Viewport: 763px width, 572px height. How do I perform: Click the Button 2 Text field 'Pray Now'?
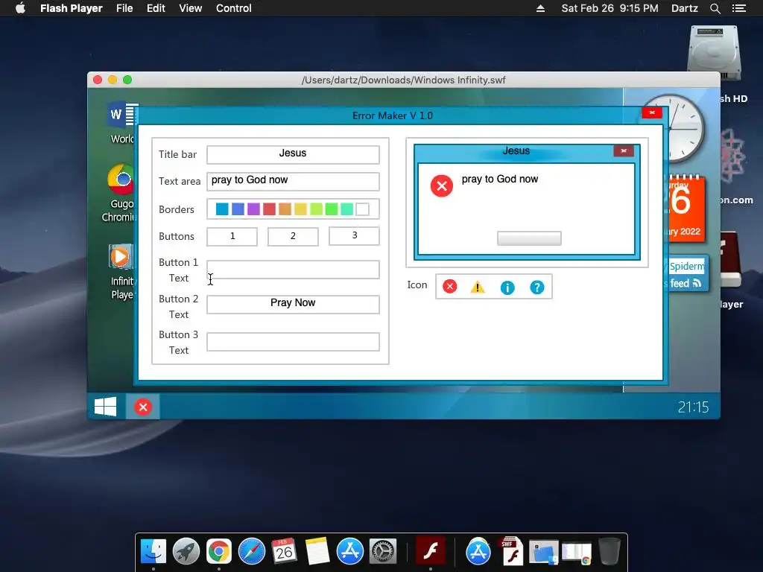pos(293,304)
